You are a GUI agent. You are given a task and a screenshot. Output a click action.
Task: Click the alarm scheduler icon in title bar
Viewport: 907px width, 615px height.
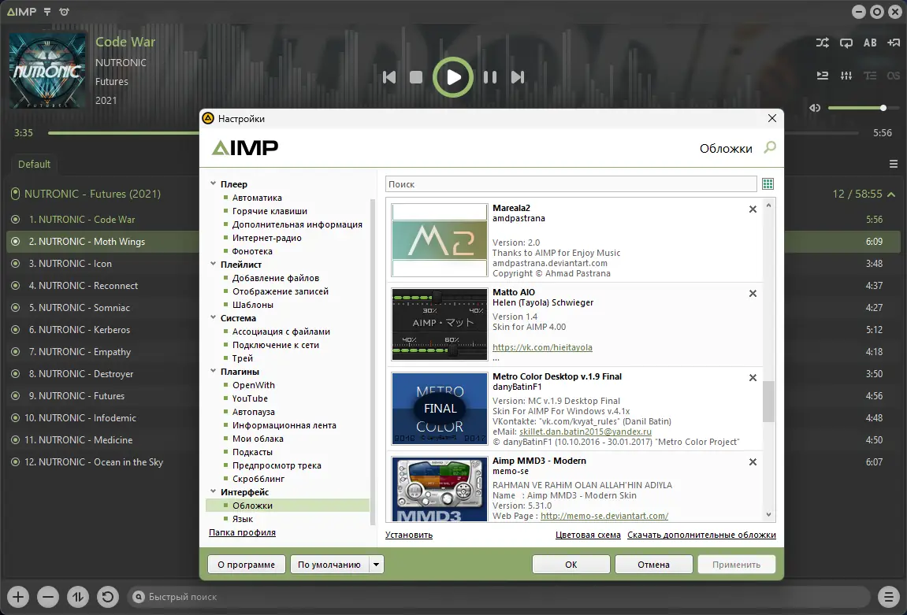click(x=64, y=12)
